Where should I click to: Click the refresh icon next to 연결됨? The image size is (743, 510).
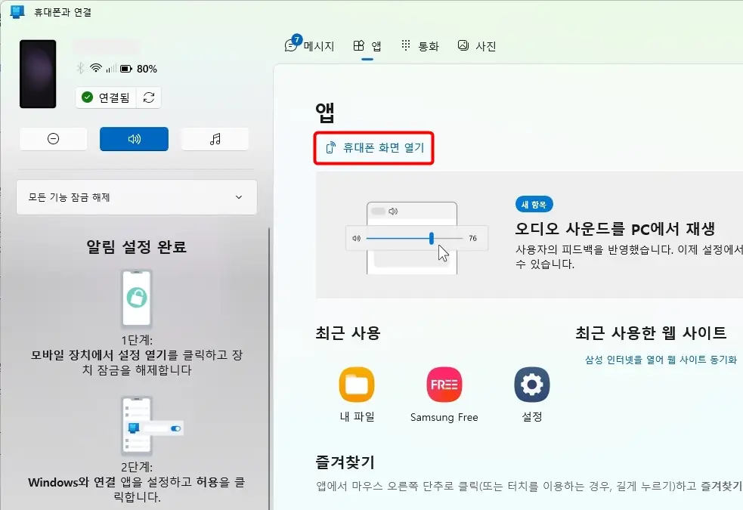click(x=148, y=97)
